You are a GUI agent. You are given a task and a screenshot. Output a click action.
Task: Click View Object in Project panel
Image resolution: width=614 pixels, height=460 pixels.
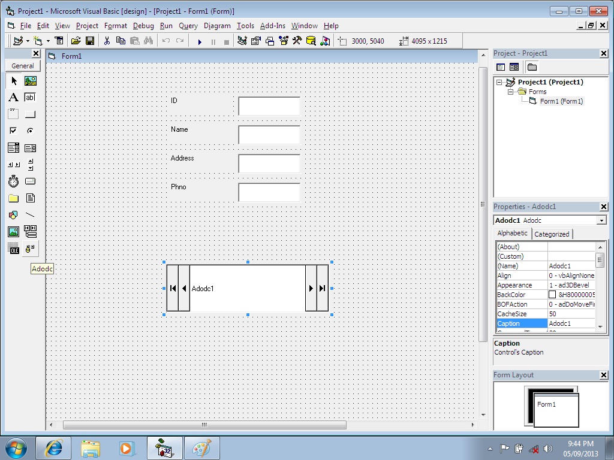click(514, 67)
